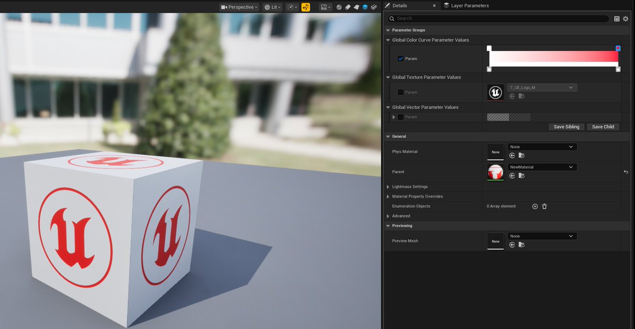Click the Parent material thumbnail

pyautogui.click(x=495, y=172)
